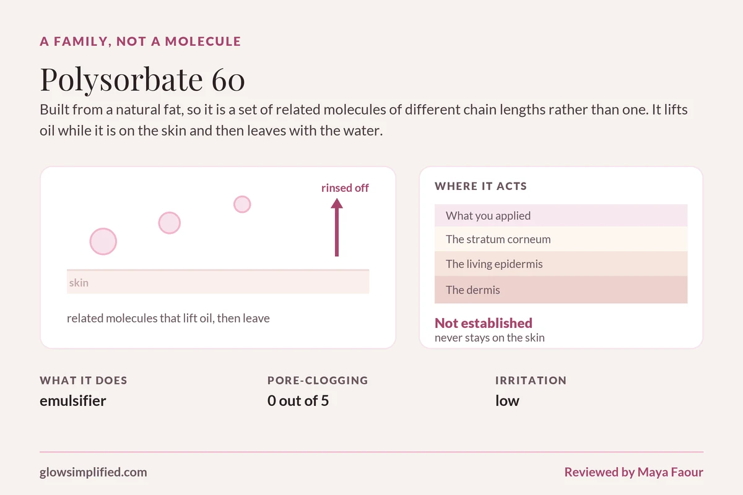Click the smallest pink molecule circle
743x495 pixels.
click(x=242, y=204)
